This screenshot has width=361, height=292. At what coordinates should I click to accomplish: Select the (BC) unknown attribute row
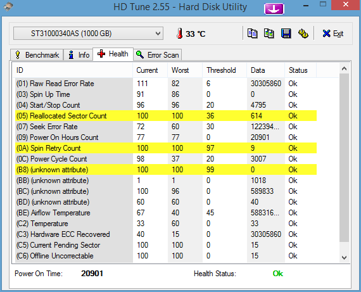pyautogui.click(x=166, y=191)
